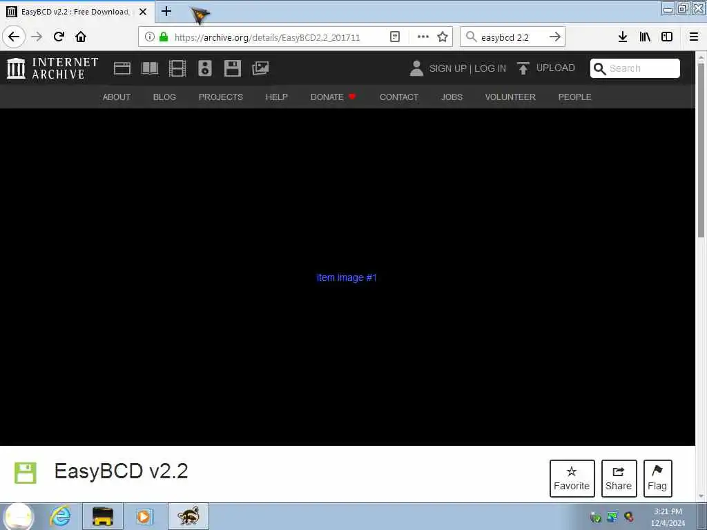Image resolution: width=707 pixels, height=530 pixels.
Task: Click the Flag button
Action: click(657, 478)
